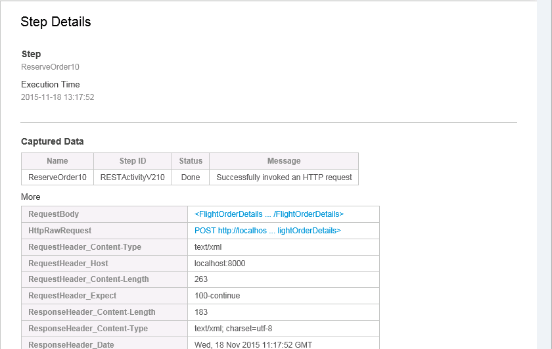Open the HttpRawRequest POST link
This screenshot has height=349, width=552.
click(267, 231)
